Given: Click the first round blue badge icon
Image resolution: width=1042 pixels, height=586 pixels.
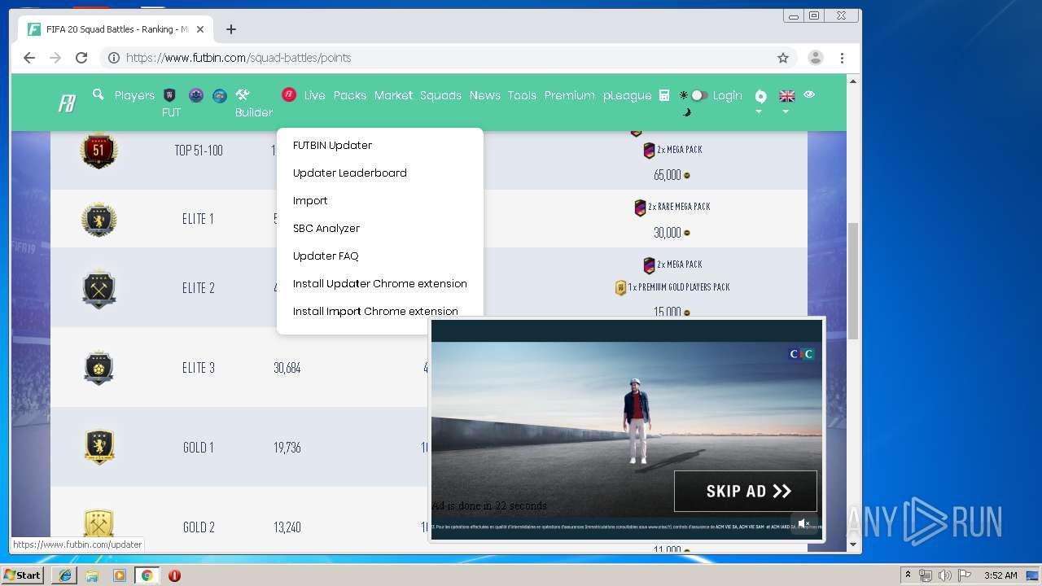Looking at the screenshot, I should pyautogui.click(x=195, y=95).
